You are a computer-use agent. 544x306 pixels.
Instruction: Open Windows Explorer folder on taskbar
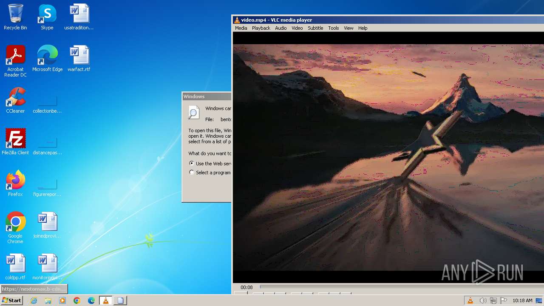point(48,300)
